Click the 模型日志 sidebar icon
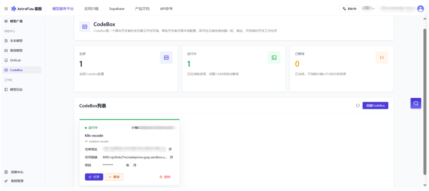The width and height of the screenshot is (429, 191). point(6,89)
